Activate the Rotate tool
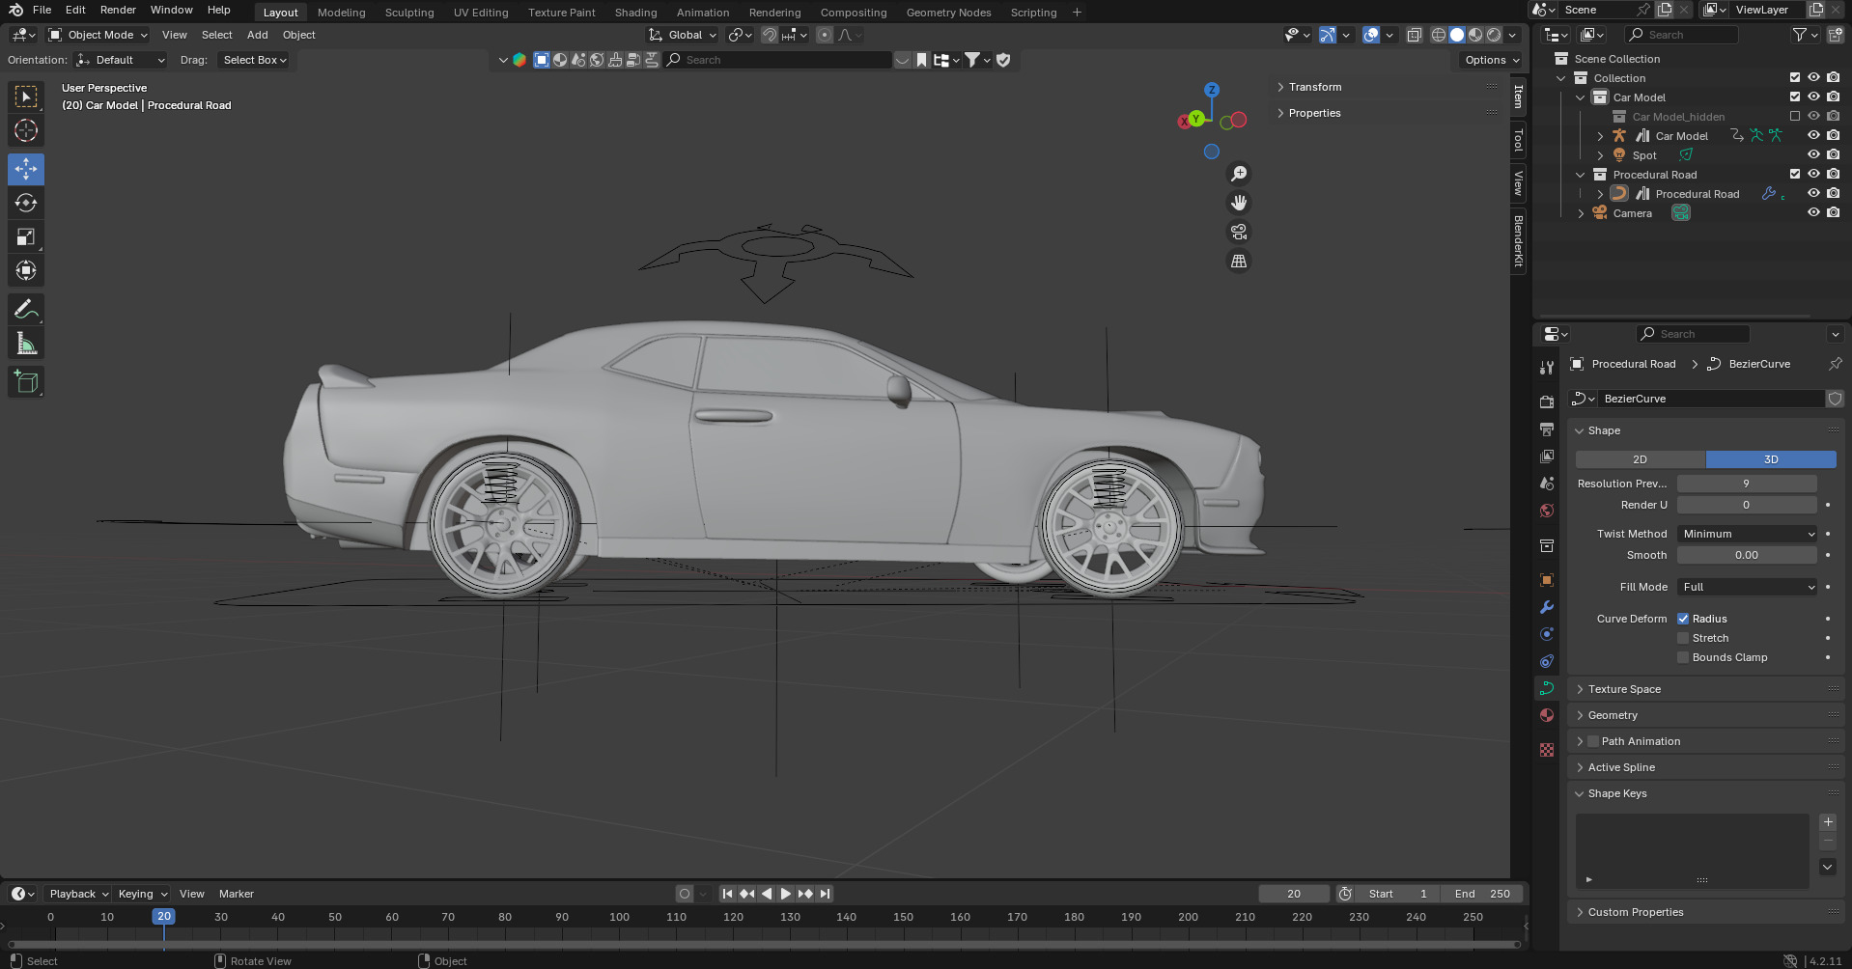The image size is (1852, 969). tap(26, 203)
